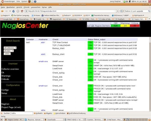Switch to the Temperatu tab
Screen dimensions: 151x121
pos(74,19)
